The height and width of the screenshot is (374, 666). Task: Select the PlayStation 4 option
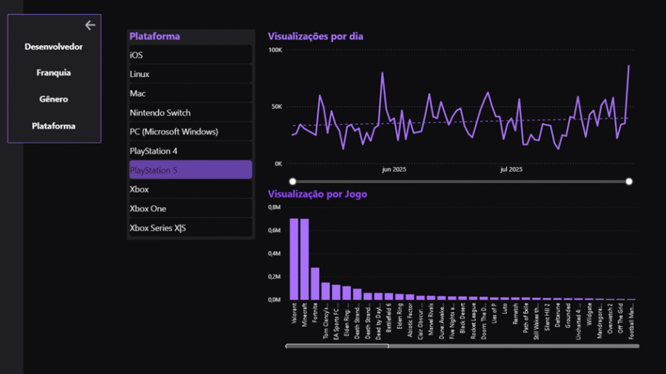tap(190, 151)
